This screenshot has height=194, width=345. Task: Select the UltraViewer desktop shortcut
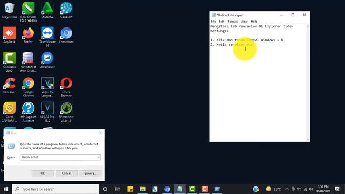47,60
